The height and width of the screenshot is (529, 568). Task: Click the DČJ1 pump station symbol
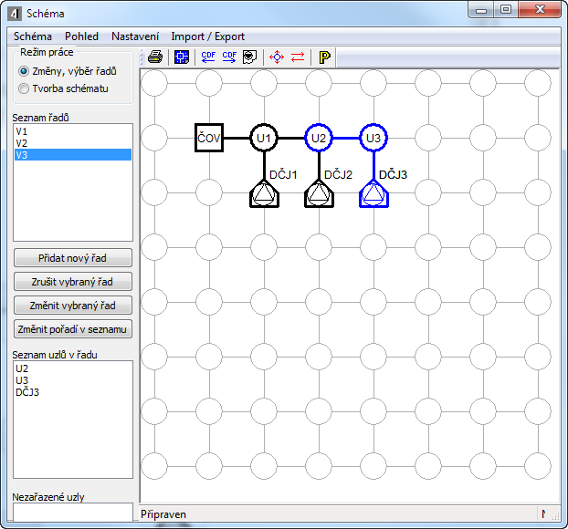pos(264,194)
